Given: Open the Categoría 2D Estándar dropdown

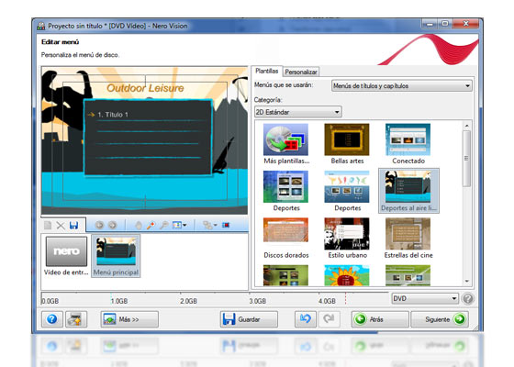Looking at the screenshot, I should (297, 112).
